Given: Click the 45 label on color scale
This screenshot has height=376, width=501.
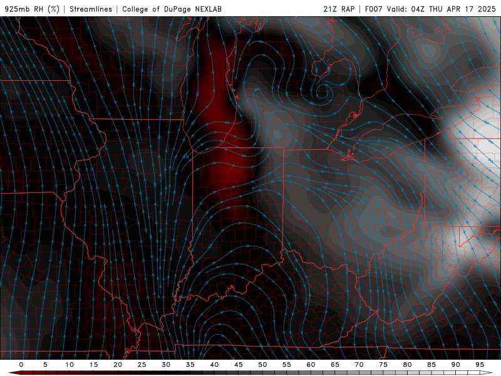Looking at the screenshot, I should pyautogui.click(x=239, y=365).
